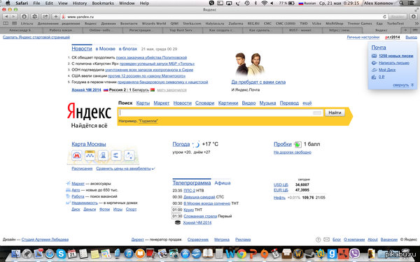Click the Star Wars Jedi picture
420x262 pixels.
pos(250,64)
